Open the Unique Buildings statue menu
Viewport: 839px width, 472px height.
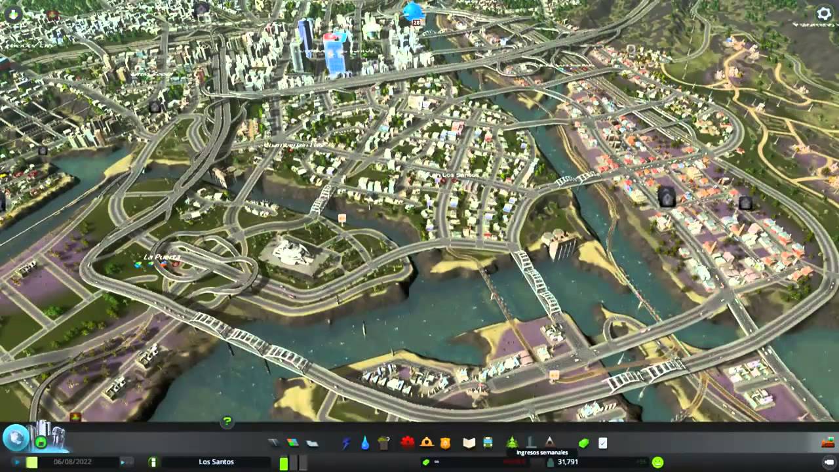click(x=532, y=442)
